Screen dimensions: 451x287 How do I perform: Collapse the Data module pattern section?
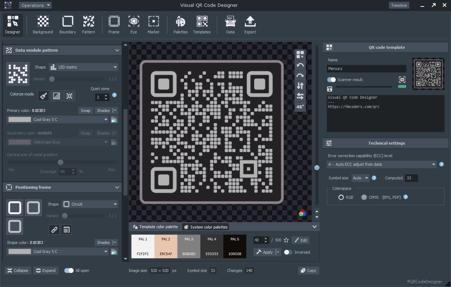pyautogui.click(x=117, y=50)
